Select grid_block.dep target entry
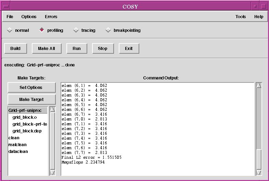The height and width of the screenshot is (181, 269). 27,131
